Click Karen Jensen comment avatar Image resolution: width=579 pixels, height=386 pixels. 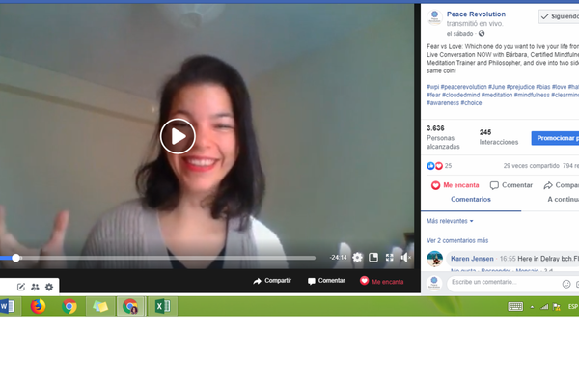pyautogui.click(x=434, y=259)
